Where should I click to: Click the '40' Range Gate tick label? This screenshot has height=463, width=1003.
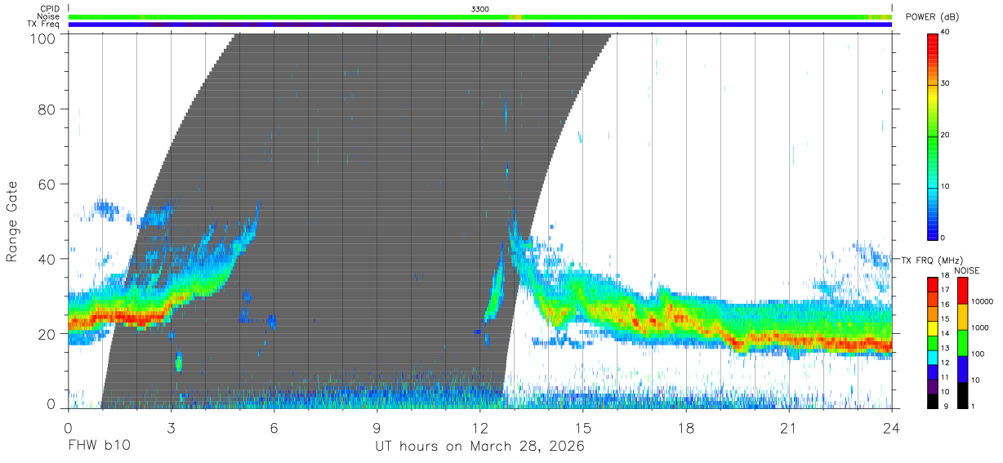tap(47, 259)
